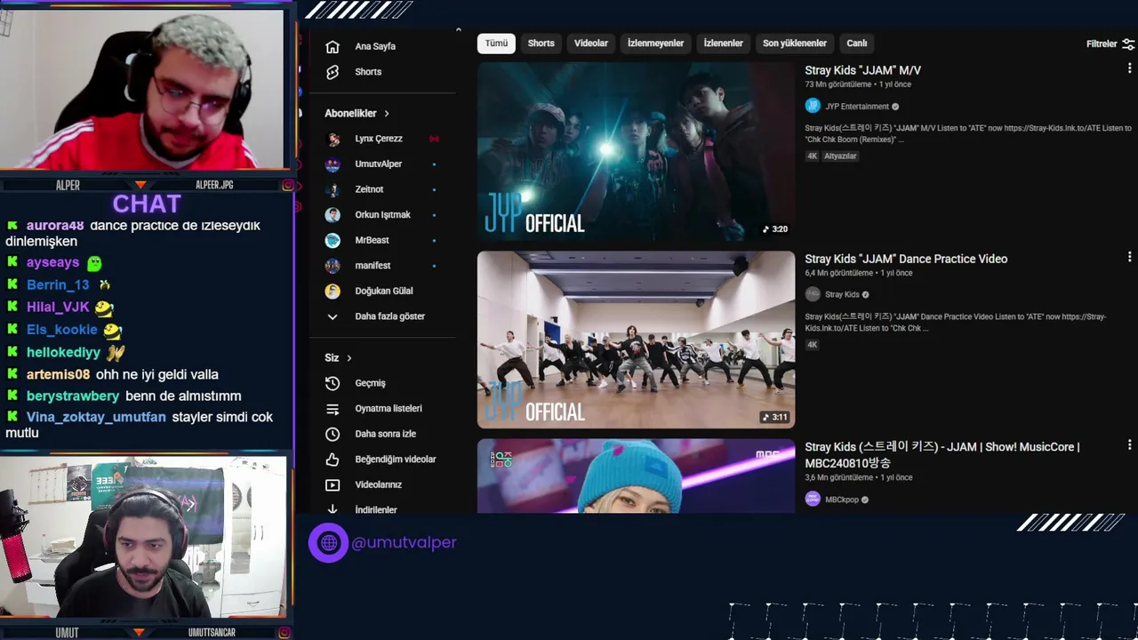Select the Videolar filter chip
Image resolution: width=1138 pixels, height=640 pixels.
tap(591, 44)
